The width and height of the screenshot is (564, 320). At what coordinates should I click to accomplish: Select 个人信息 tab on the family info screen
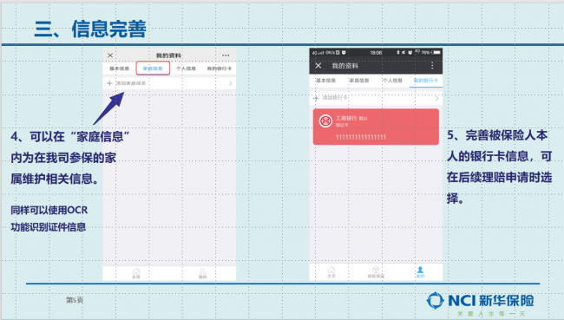tap(186, 69)
